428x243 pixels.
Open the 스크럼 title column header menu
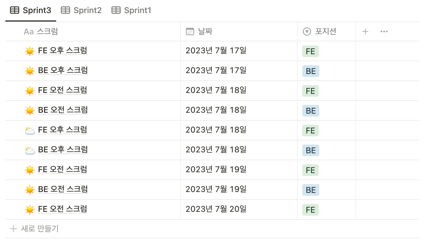click(93, 31)
